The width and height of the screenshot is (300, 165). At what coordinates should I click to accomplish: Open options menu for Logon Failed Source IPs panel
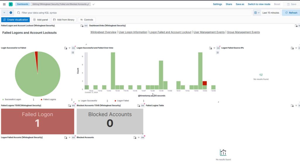(x=299, y=48)
